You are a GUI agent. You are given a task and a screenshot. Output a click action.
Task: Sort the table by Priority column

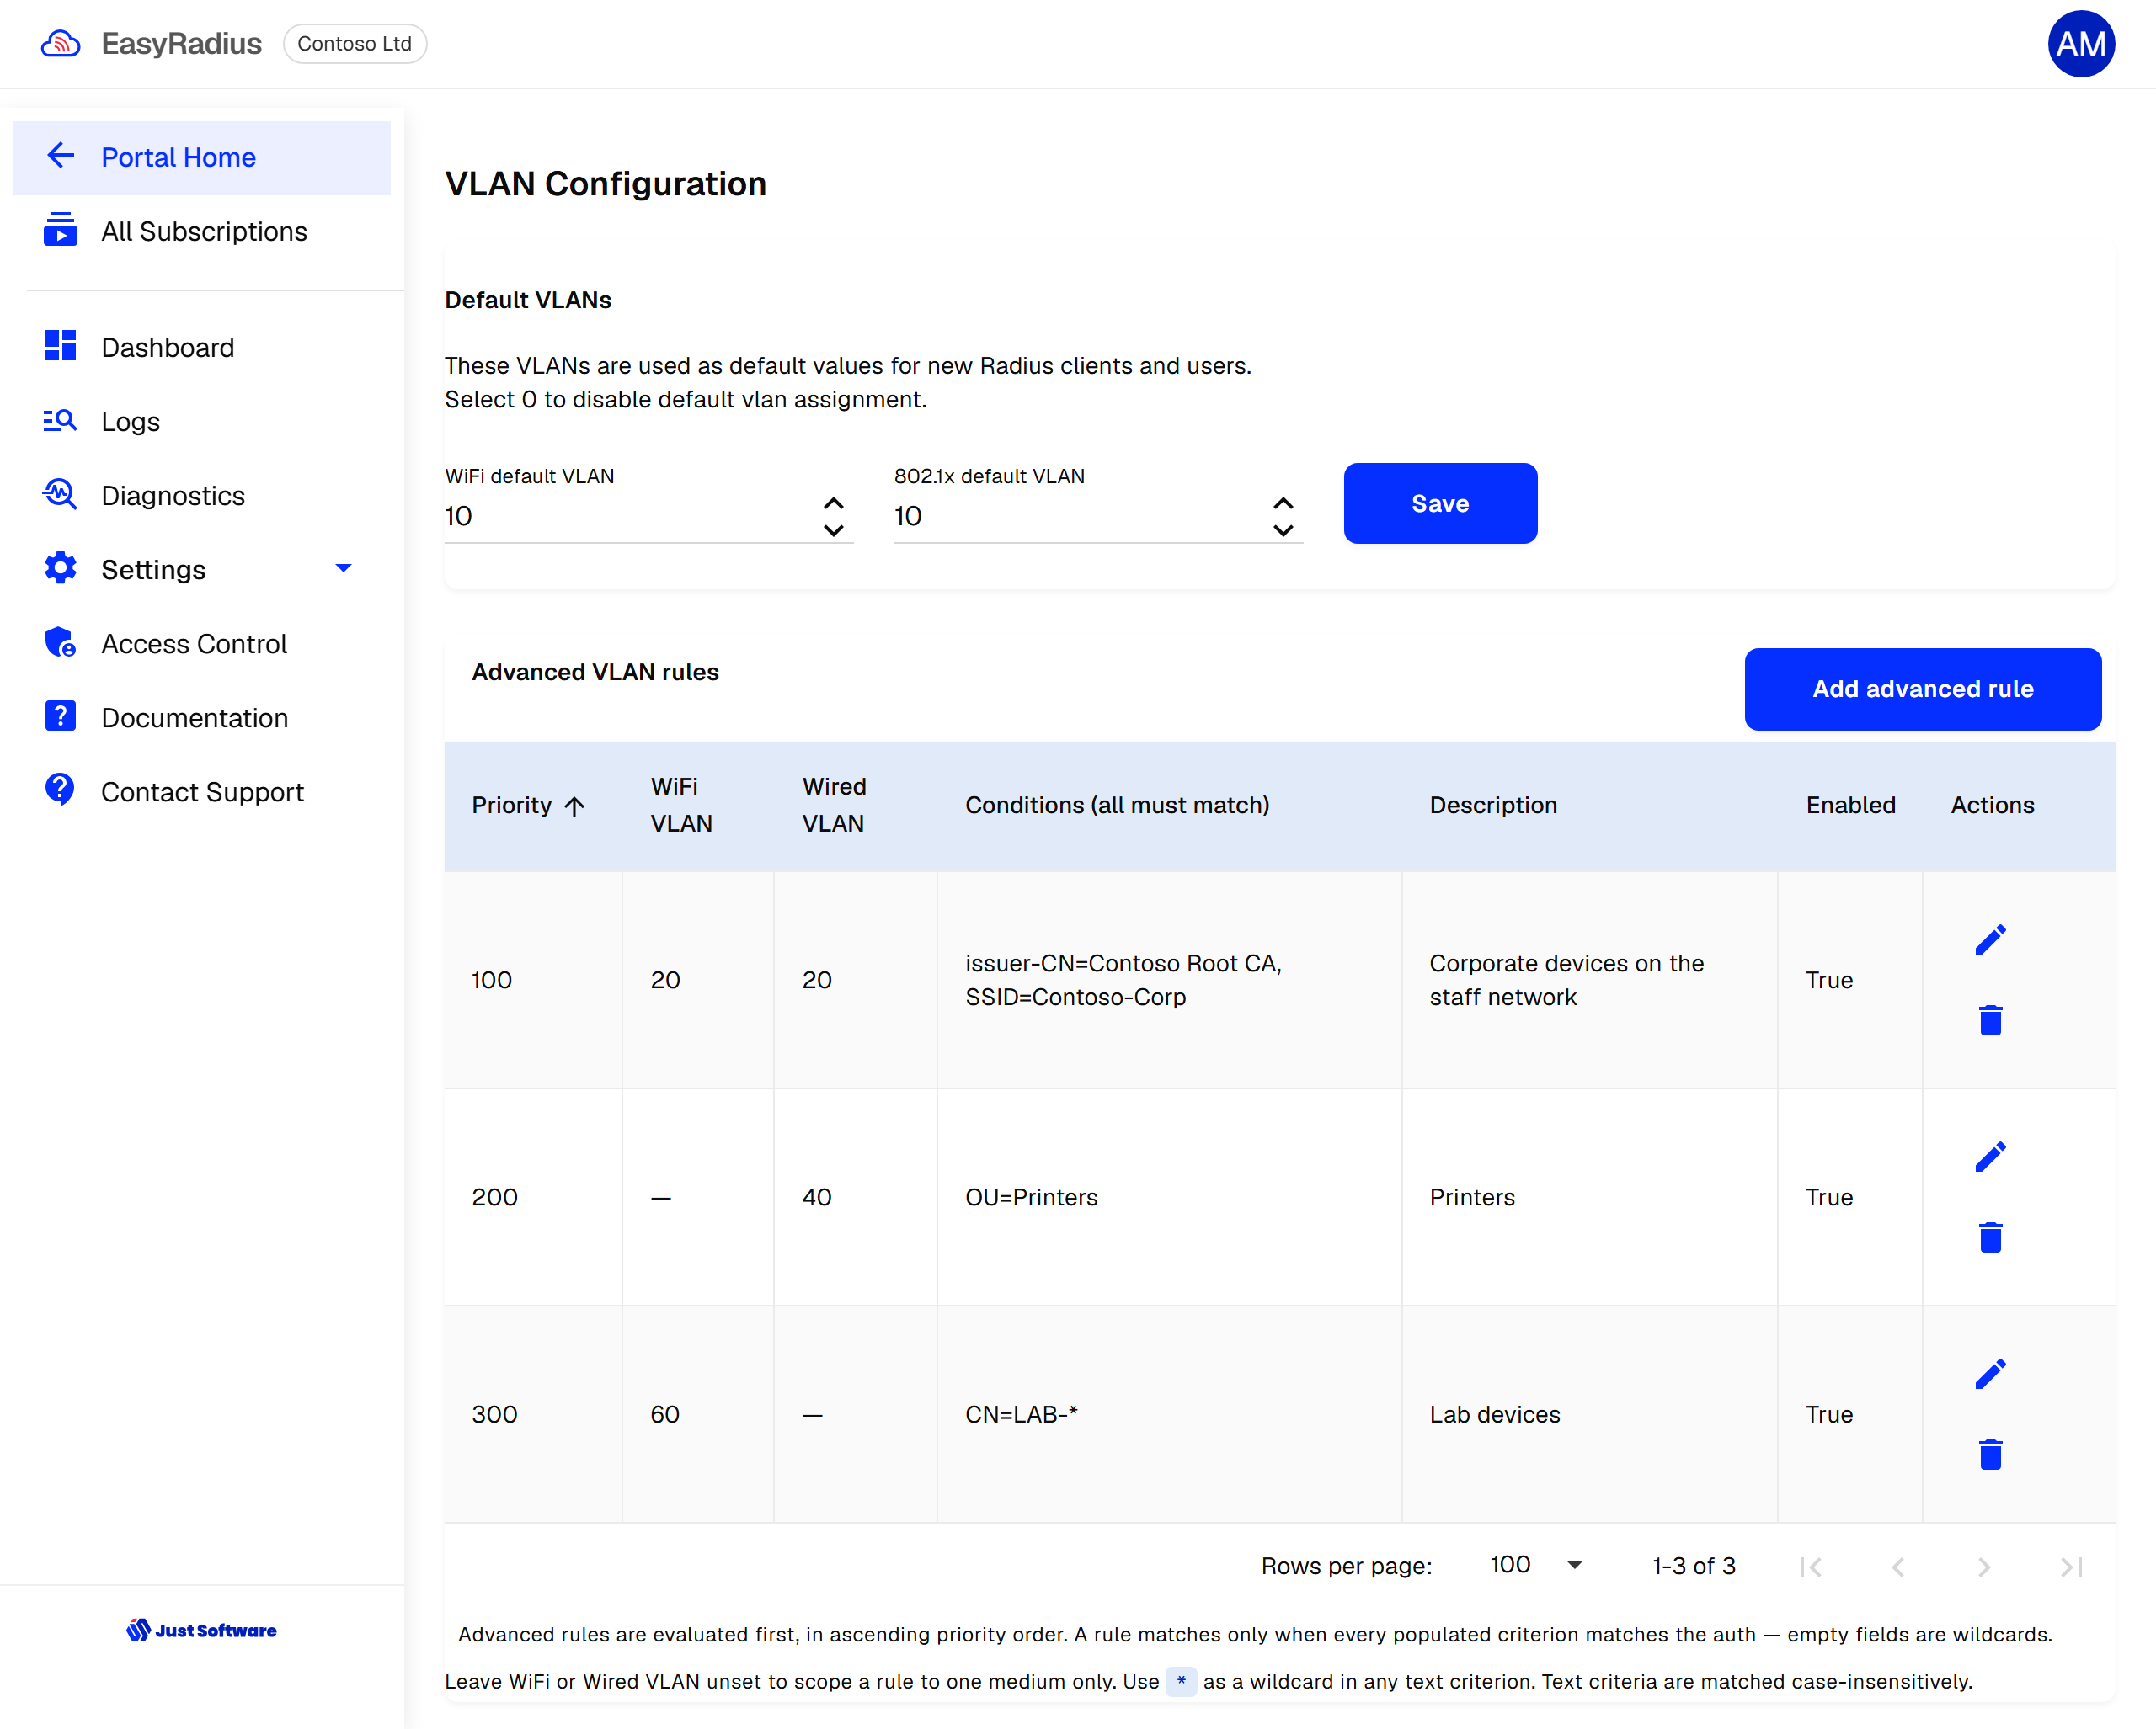point(528,805)
